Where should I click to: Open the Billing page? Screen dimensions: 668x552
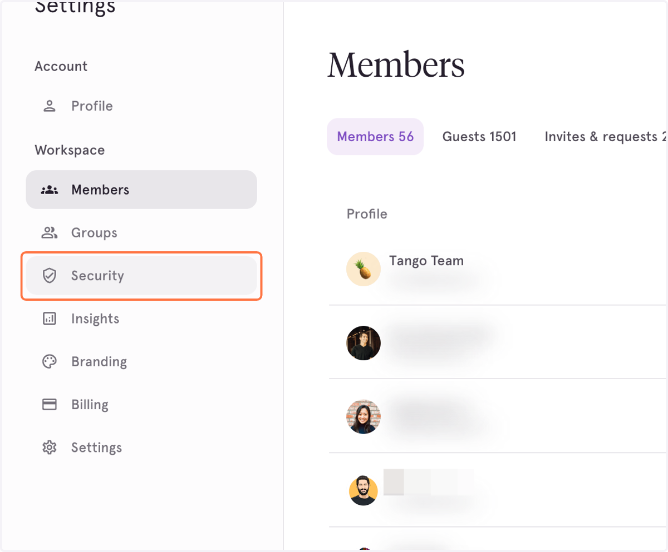pos(141,404)
